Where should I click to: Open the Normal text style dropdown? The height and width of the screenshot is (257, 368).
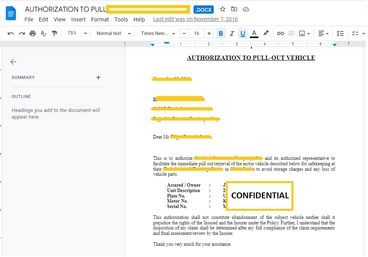click(x=113, y=33)
